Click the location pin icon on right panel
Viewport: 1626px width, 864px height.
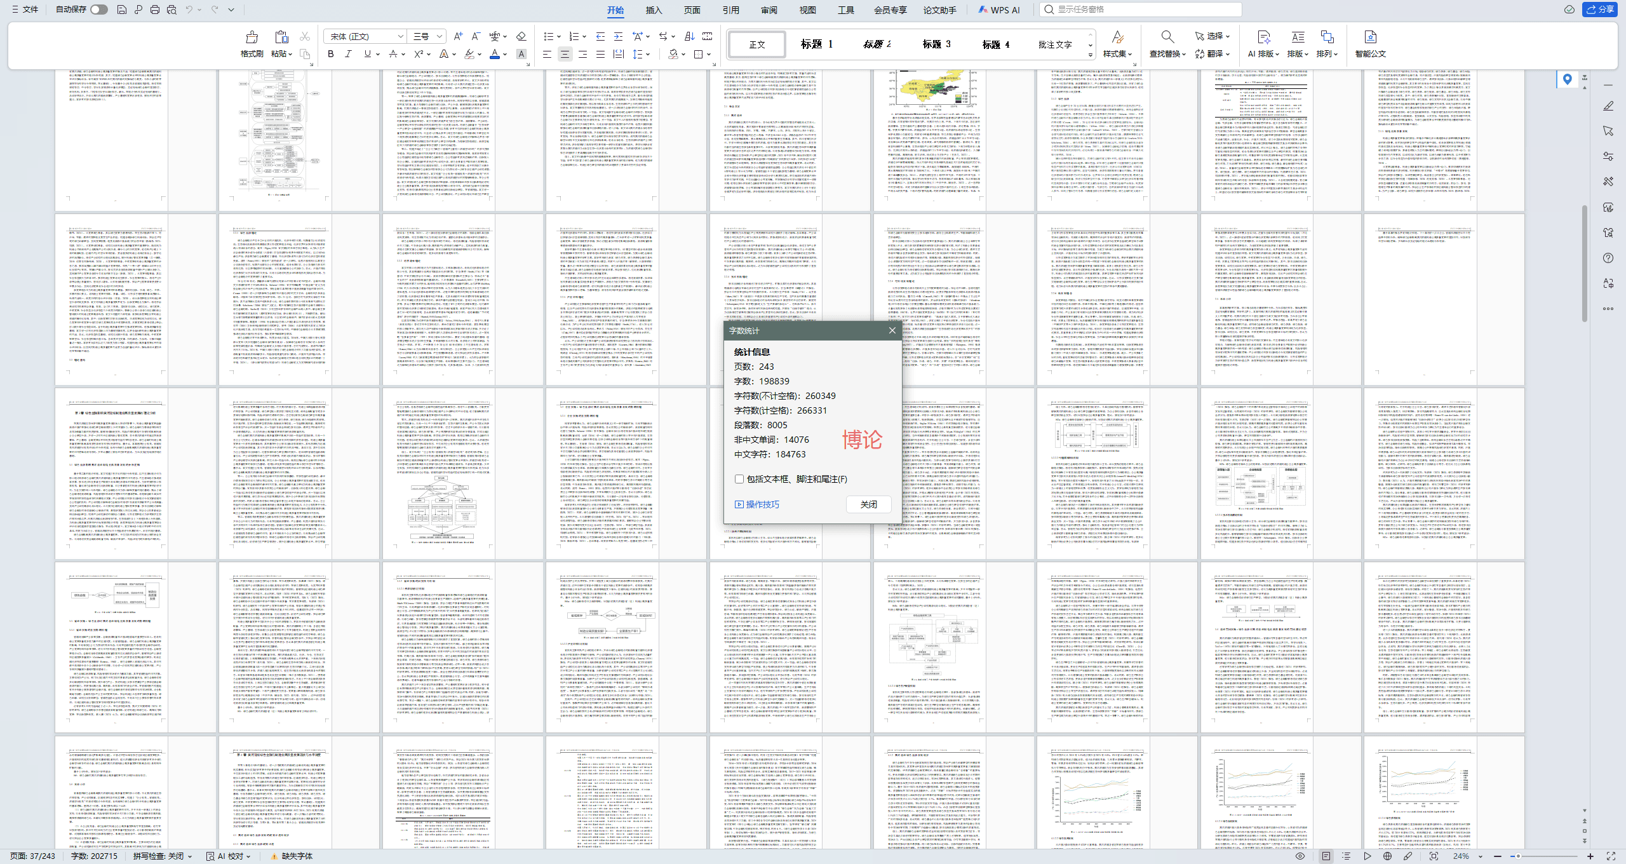click(x=1568, y=79)
